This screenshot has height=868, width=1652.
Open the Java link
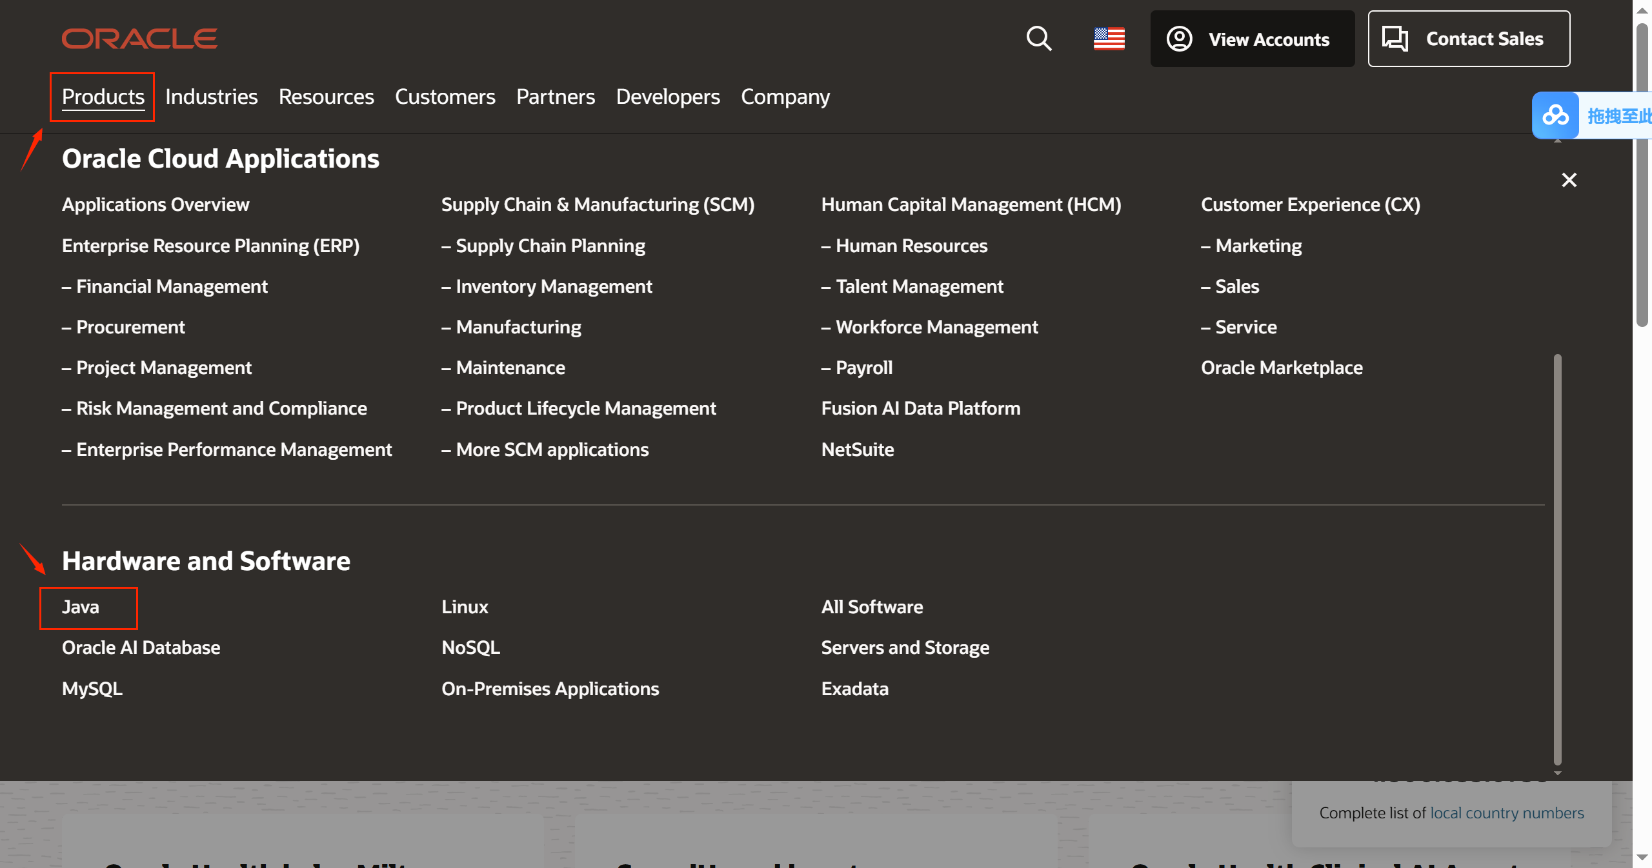point(81,607)
